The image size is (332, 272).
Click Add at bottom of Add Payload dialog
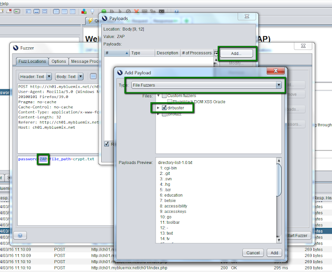click(x=274, y=253)
